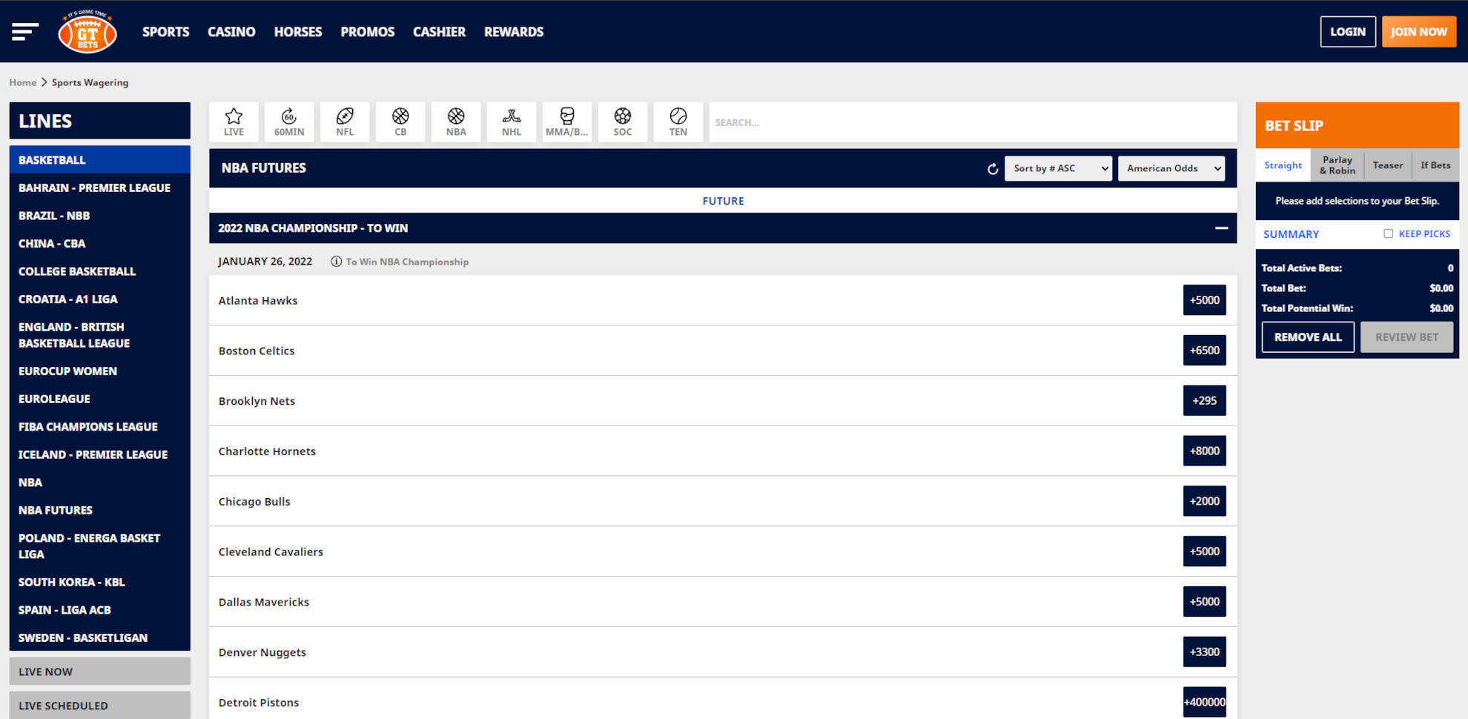Open the CASHIER menu
This screenshot has height=719, width=1468.
tap(439, 32)
